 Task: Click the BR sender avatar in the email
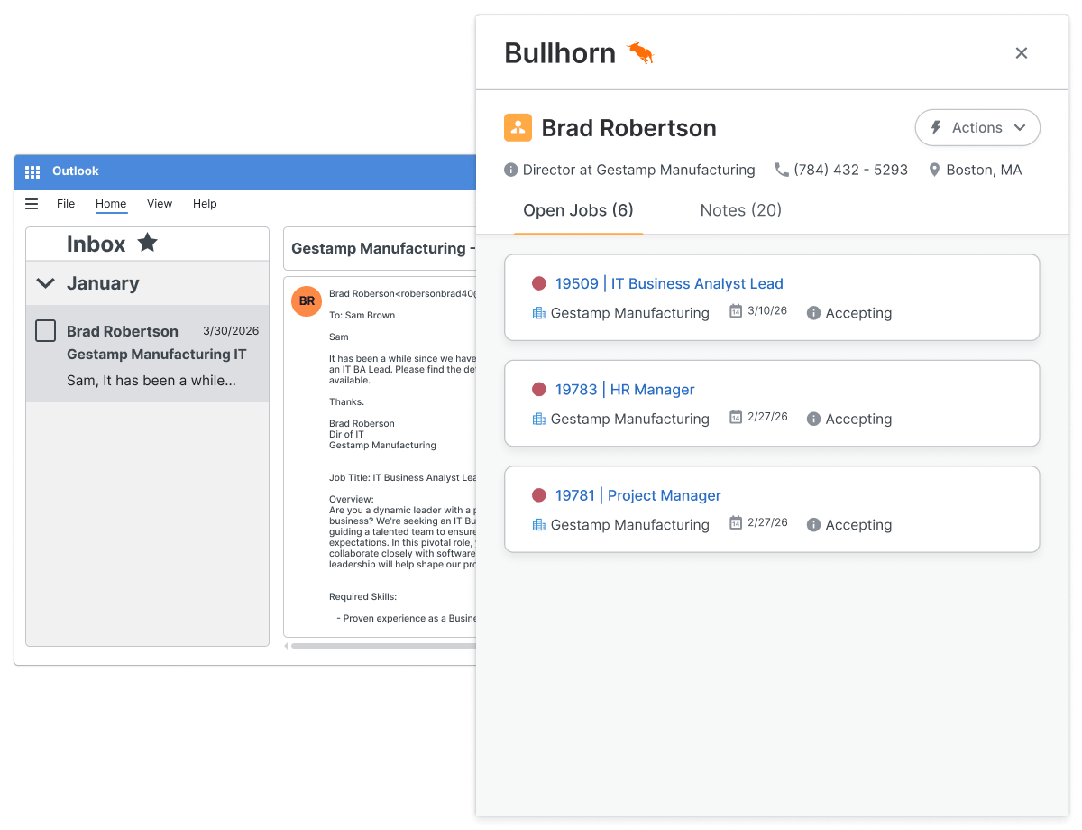point(307,300)
